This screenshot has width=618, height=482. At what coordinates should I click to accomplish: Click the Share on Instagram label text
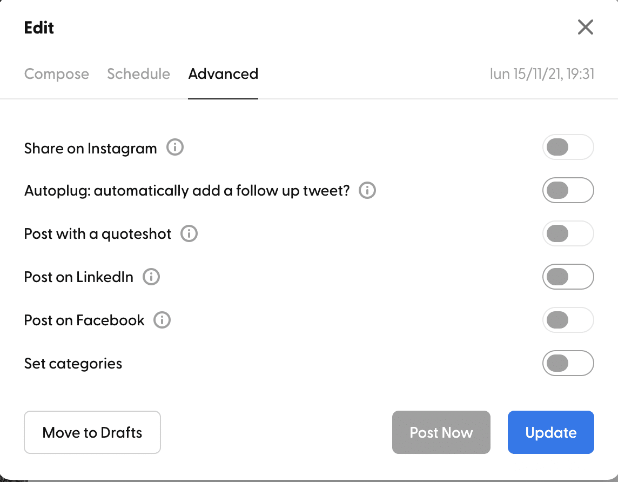90,149
